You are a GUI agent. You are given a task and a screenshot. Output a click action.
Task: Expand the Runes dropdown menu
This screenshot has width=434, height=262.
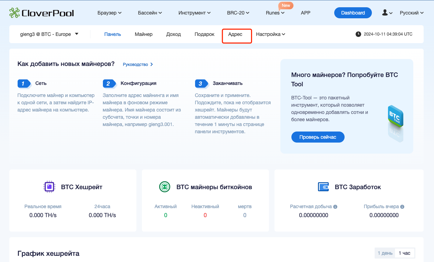tap(275, 13)
